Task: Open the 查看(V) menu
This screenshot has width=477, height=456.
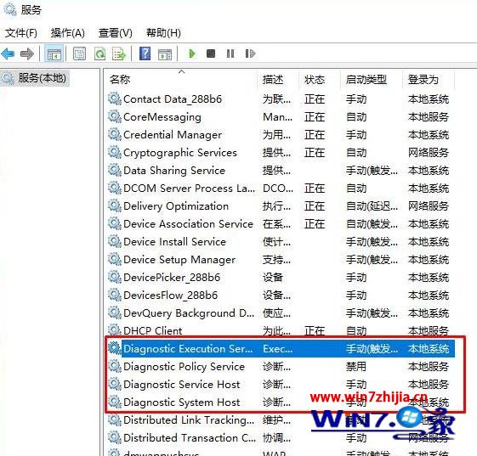Action: (116, 33)
